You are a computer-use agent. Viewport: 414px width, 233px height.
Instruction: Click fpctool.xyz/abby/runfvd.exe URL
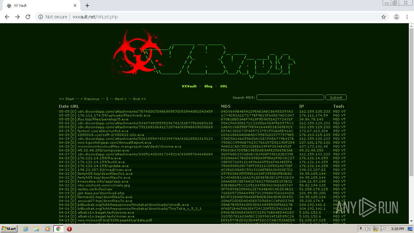click(x=102, y=131)
